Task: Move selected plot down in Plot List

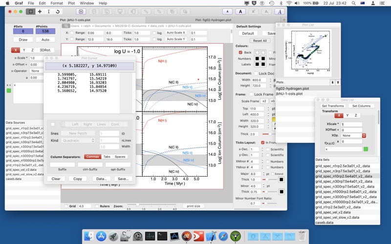Action: [333, 82]
